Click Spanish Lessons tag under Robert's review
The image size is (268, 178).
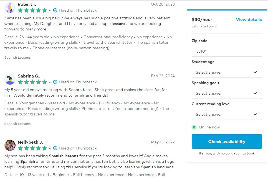pos(17,58)
